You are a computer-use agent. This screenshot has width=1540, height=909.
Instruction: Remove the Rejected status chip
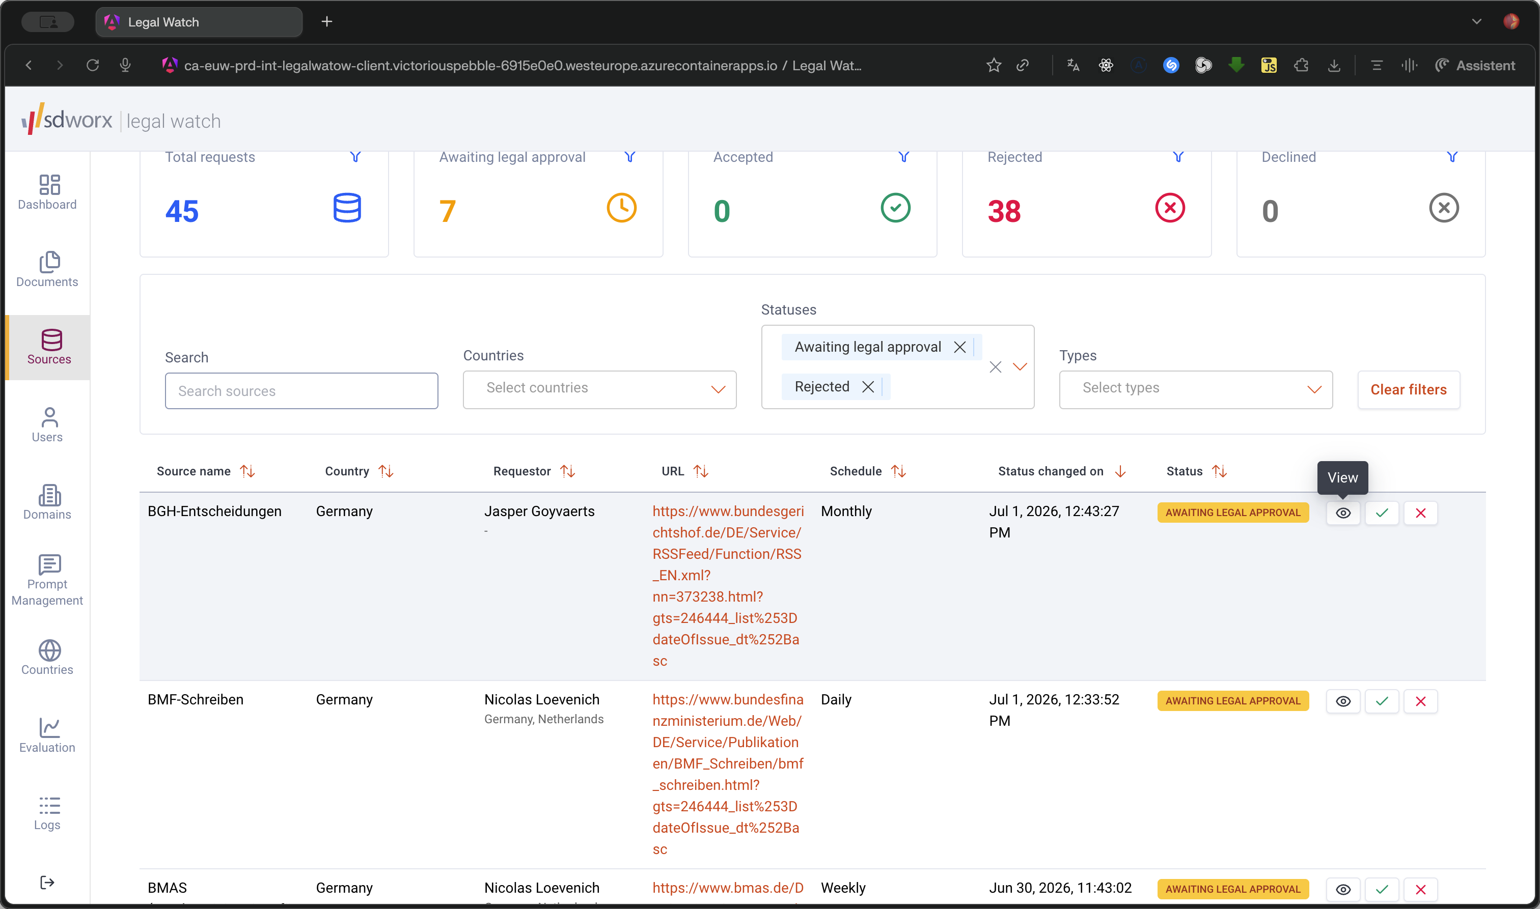(868, 387)
